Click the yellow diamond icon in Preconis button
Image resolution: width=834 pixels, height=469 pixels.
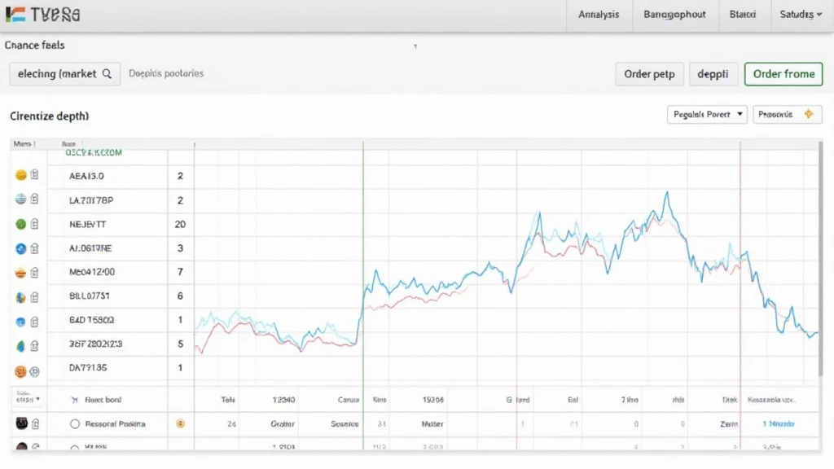[x=808, y=115]
